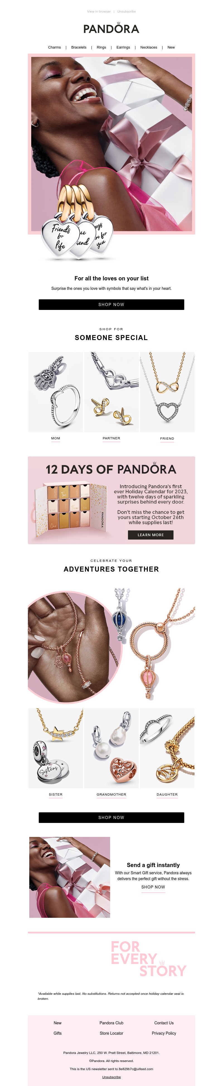Open the Privacy Policy footer link

click(164, 1033)
